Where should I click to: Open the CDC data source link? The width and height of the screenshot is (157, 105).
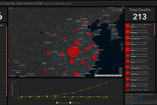pyautogui.click(x=142, y=101)
